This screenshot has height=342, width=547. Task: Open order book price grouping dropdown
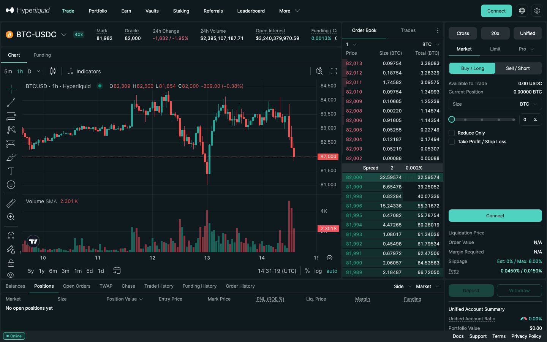coord(351,44)
